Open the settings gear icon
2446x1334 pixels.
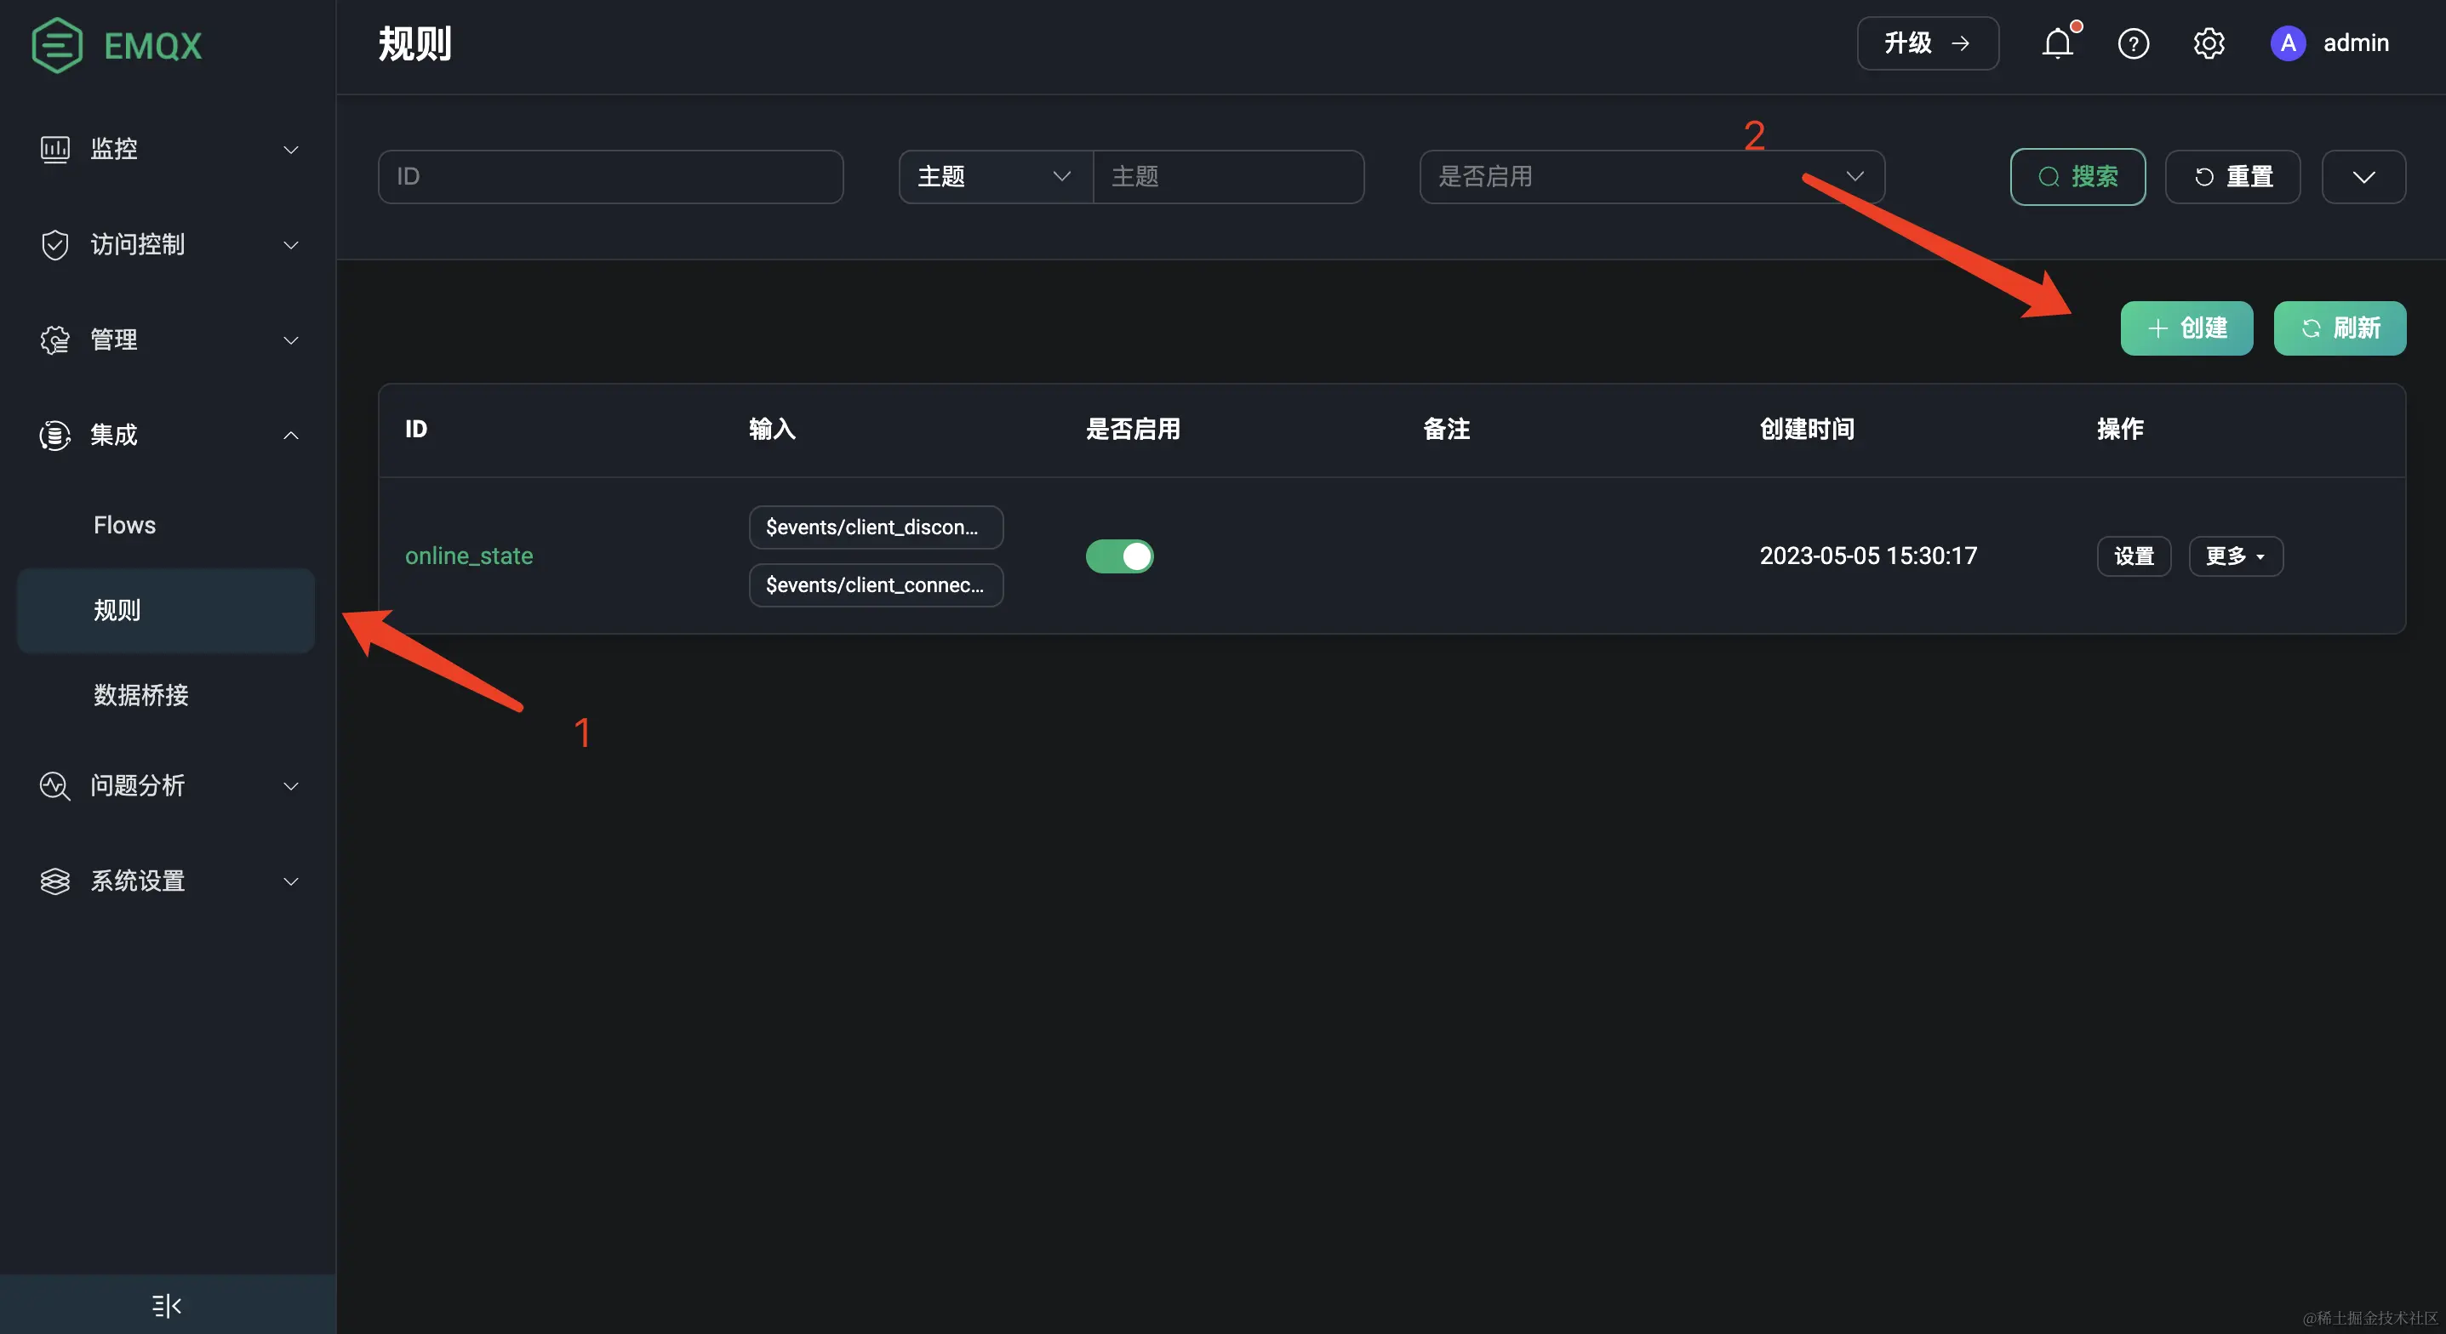click(x=2209, y=43)
